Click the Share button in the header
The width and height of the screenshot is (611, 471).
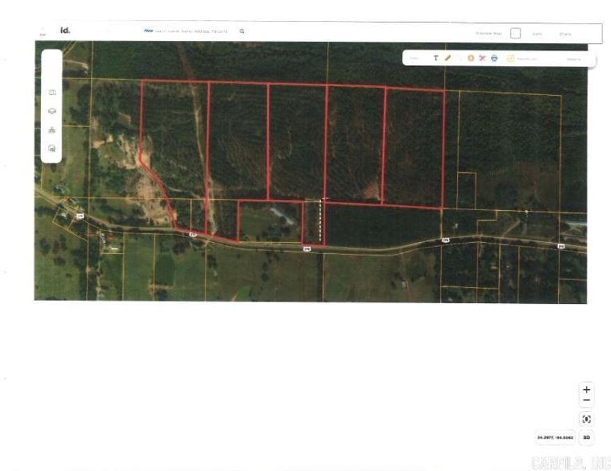coord(567,31)
